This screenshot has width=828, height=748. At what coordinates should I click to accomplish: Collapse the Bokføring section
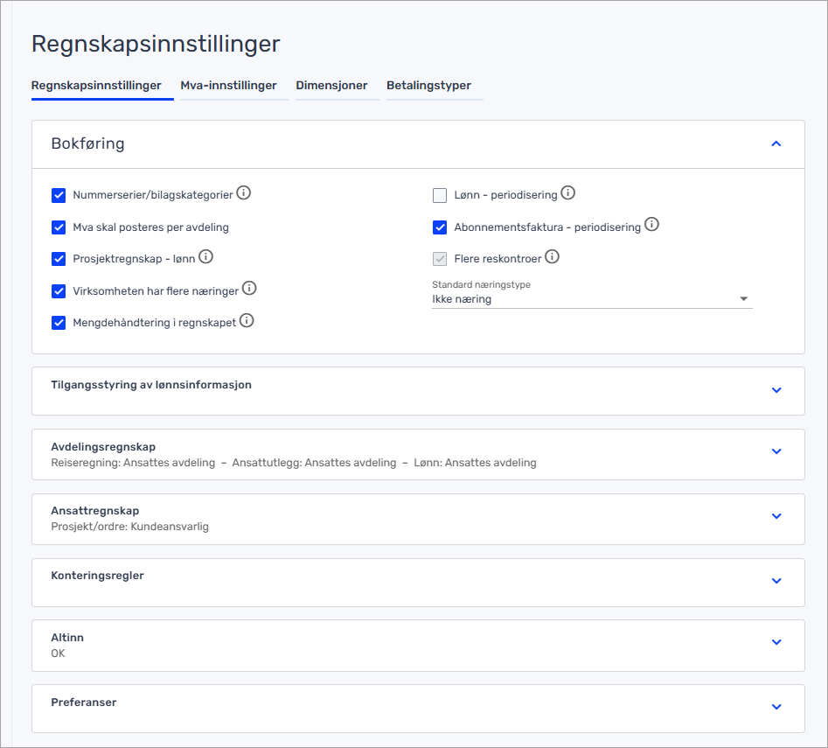coord(776,144)
